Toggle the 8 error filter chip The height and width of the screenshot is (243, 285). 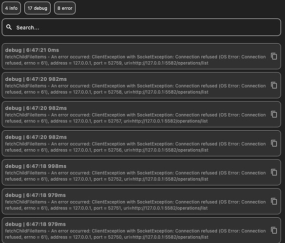(x=65, y=8)
